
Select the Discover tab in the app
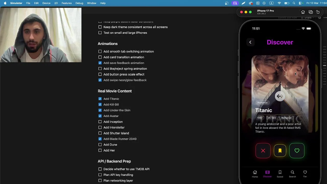267,174
